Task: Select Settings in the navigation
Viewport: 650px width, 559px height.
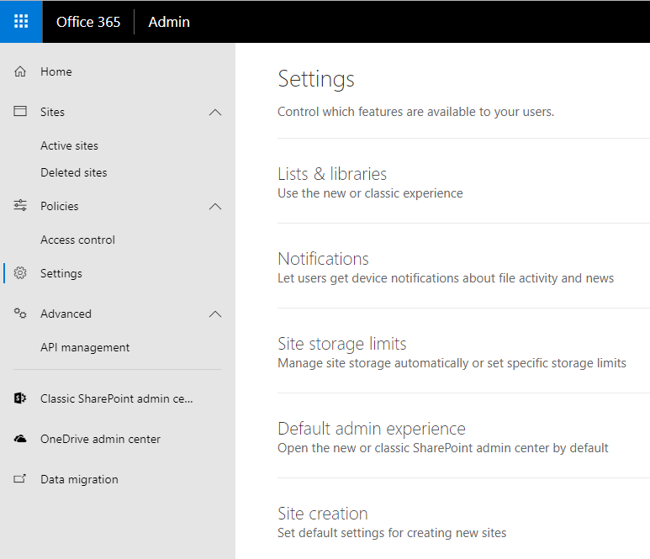Action: click(x=61, y=273)
